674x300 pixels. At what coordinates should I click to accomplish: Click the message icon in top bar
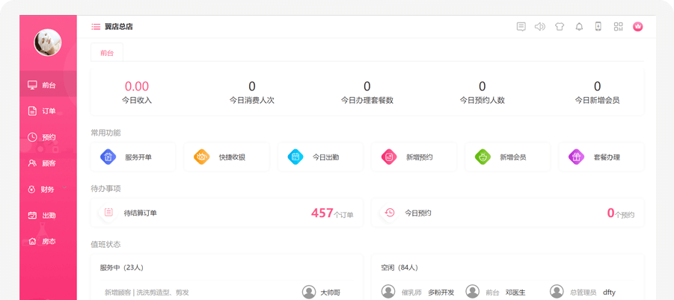coord(521,27)
